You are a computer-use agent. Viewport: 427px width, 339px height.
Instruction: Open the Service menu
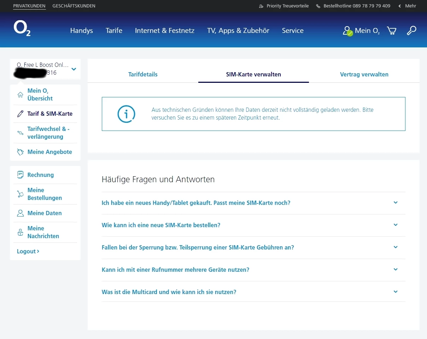point(293,30)
